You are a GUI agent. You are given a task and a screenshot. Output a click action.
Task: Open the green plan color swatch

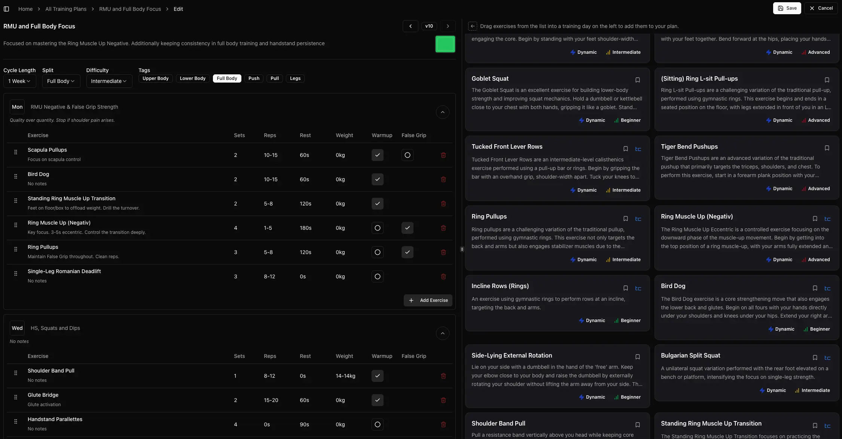click(445, 44)
